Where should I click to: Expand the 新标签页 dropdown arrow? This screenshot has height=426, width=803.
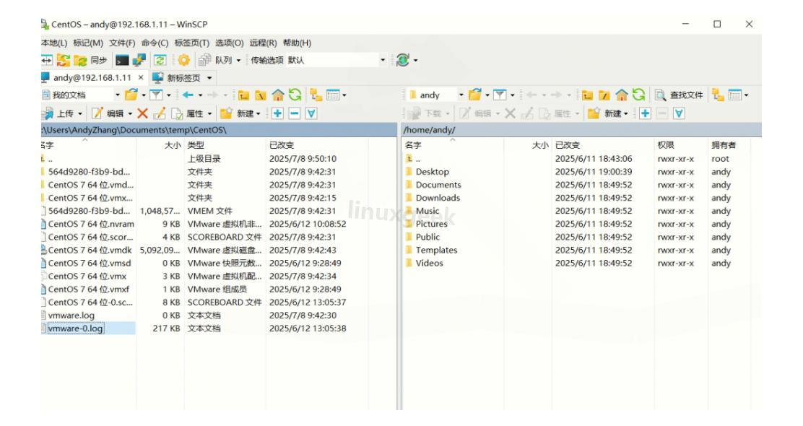pyautogui.click(x=209, y=78)
